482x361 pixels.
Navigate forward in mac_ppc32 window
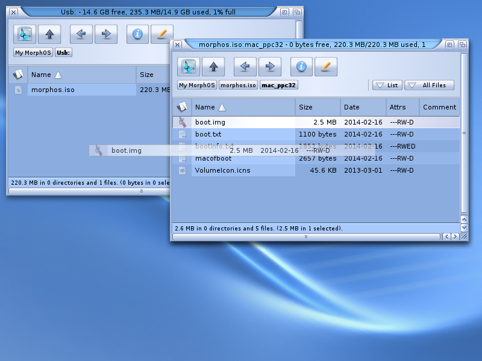coord(270,67)
